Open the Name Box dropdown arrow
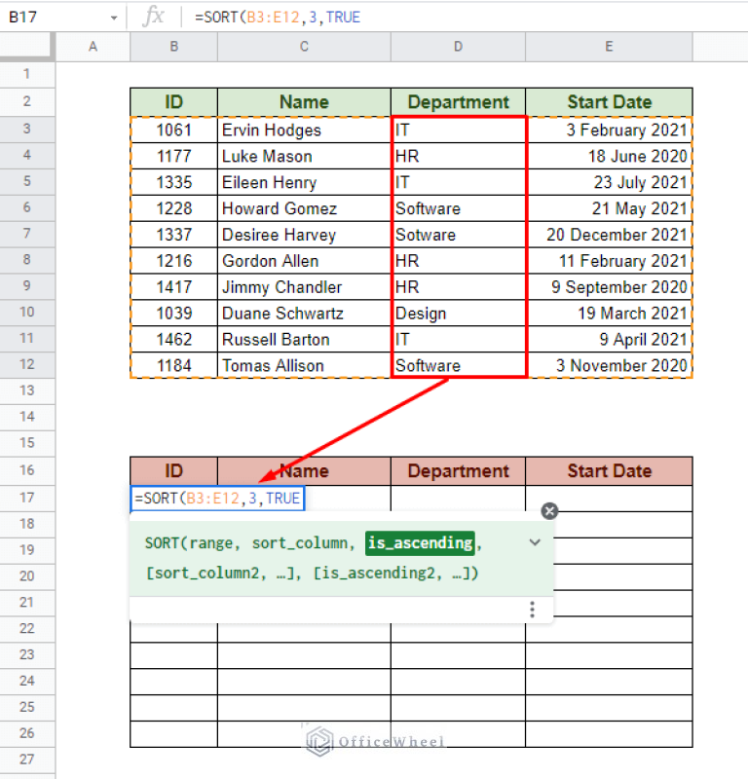The height and width of the screenshot is (779, 748). (x=114, y=18)
